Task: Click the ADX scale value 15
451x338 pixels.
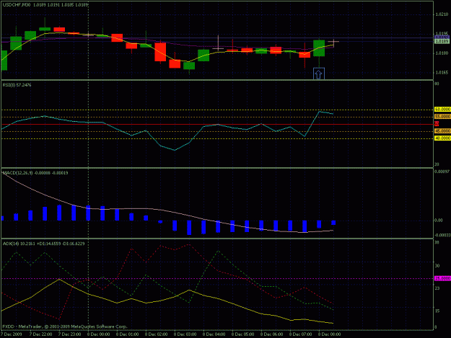Action: pos(437,311)
